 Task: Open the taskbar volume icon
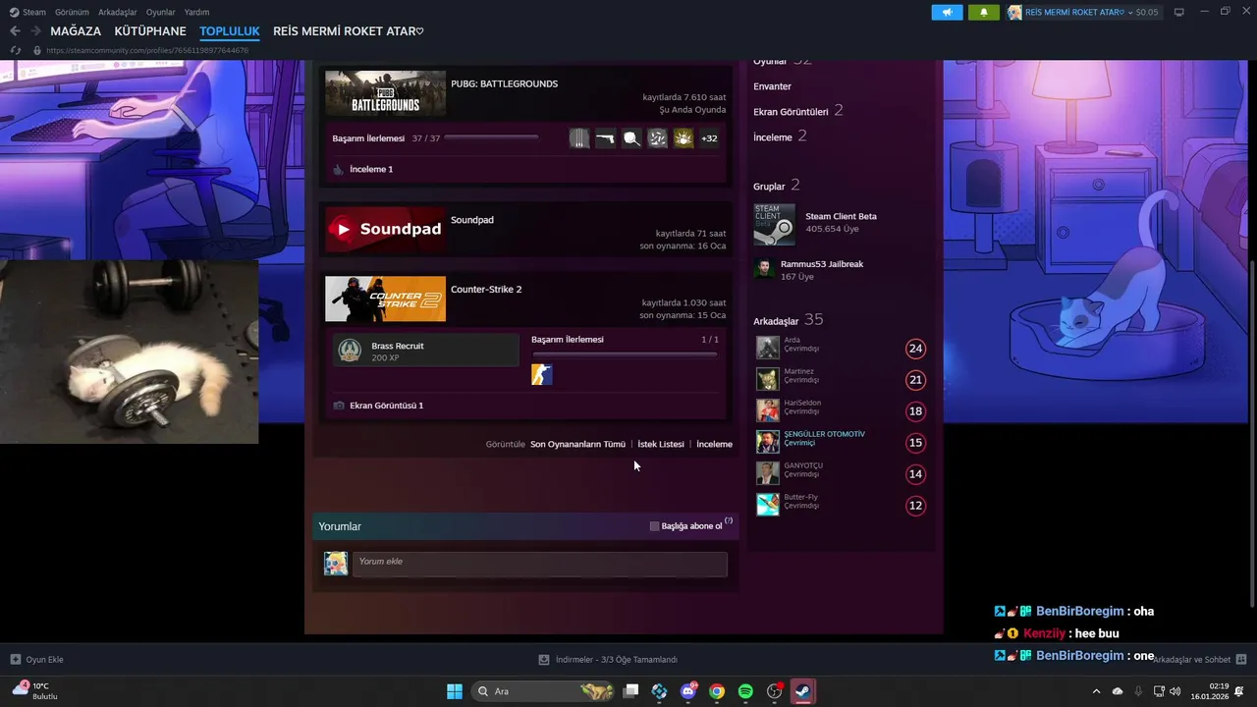pyautogui.click(x=1175, y=691)
